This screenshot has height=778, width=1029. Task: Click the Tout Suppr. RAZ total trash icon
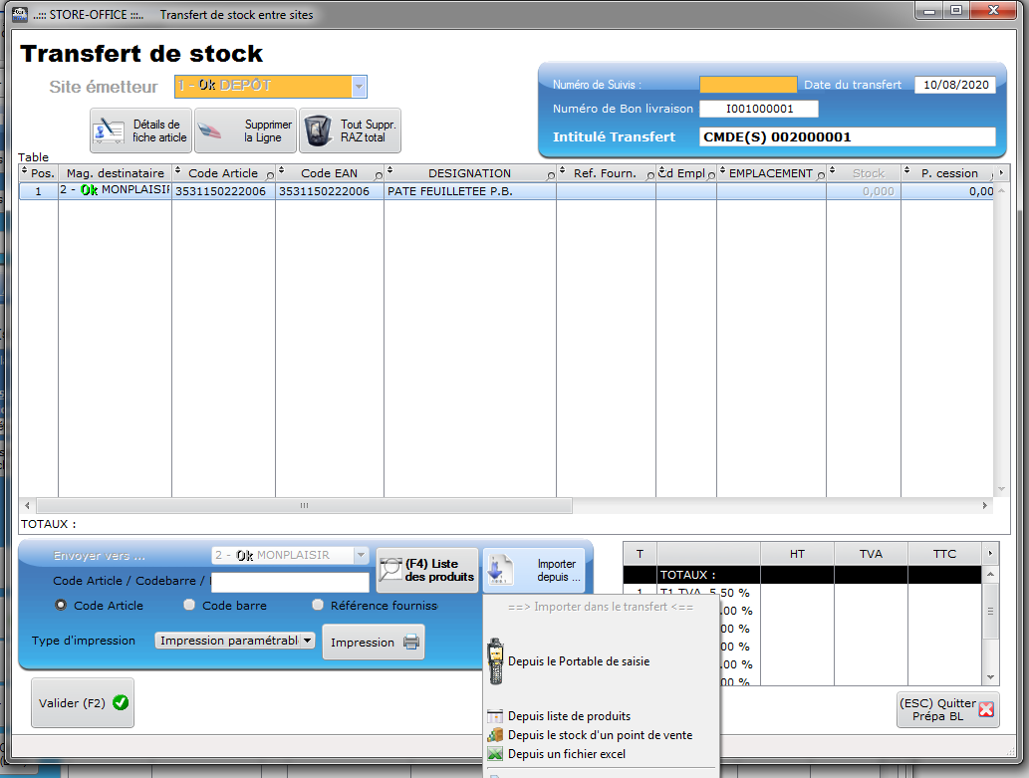coord(317,130)
